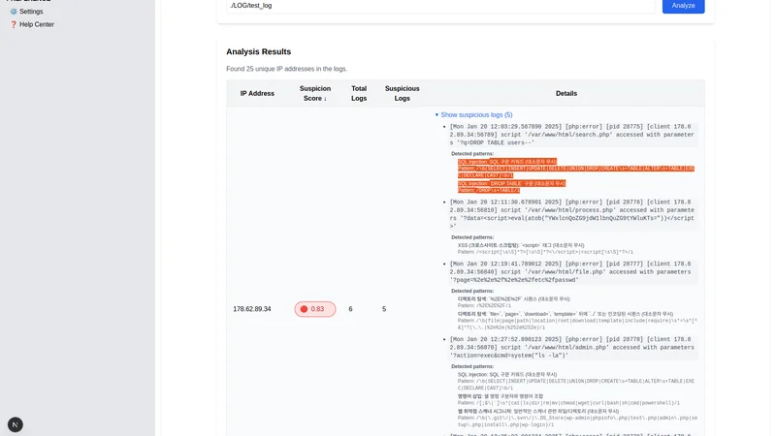
Task: Click the admin.php exec system log entry
Action: pos(572,348)
